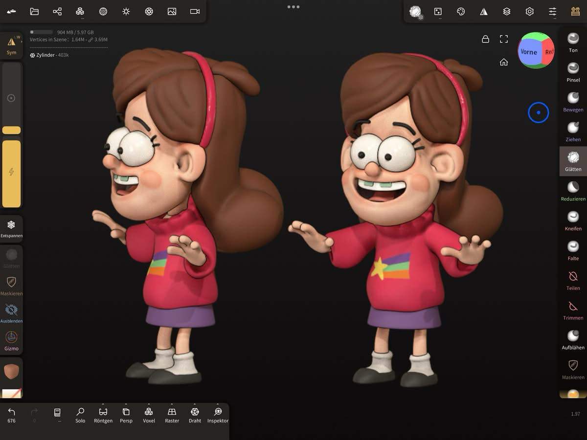Select the Teilen tool
This screenshot has width=587, height=440.
click(x=573, y=280)
